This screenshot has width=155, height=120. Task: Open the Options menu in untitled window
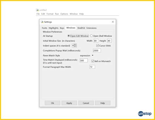click(x=64, y=14)
